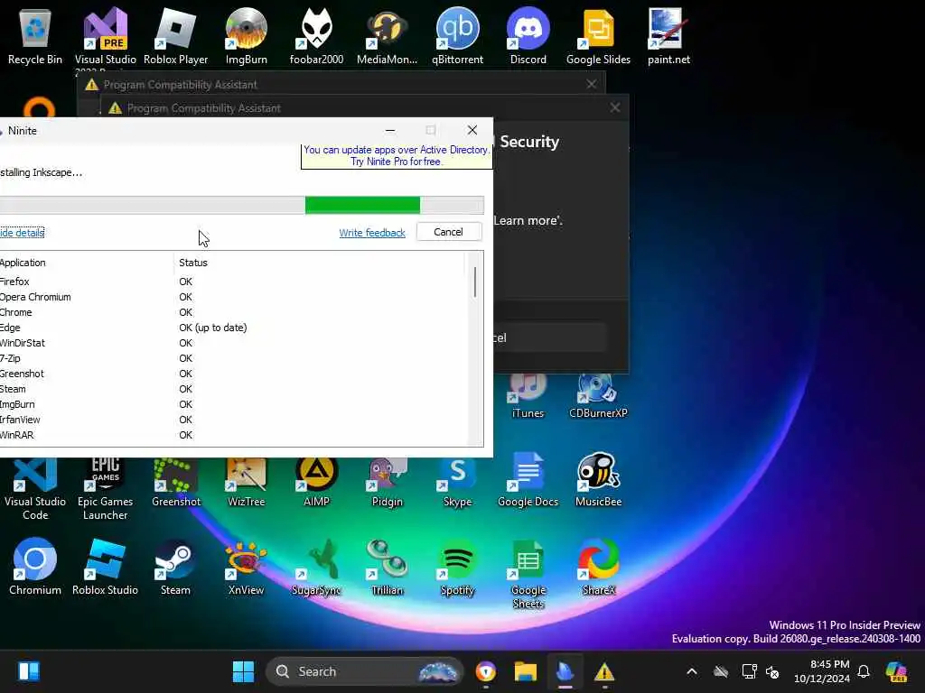Launch Roblox Studio desktop icon
This screenshot has width=925, height=693.
click(105, 567)
